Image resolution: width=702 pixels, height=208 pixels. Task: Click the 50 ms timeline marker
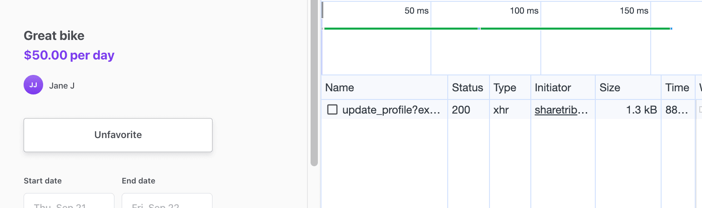(x=416, y=11)
